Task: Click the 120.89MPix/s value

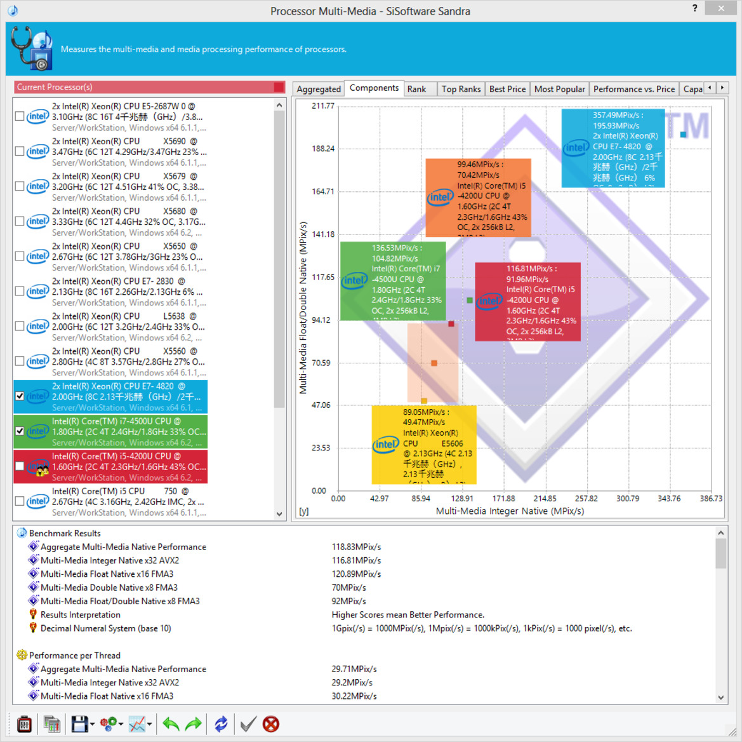Action: [x=356, y=574]
